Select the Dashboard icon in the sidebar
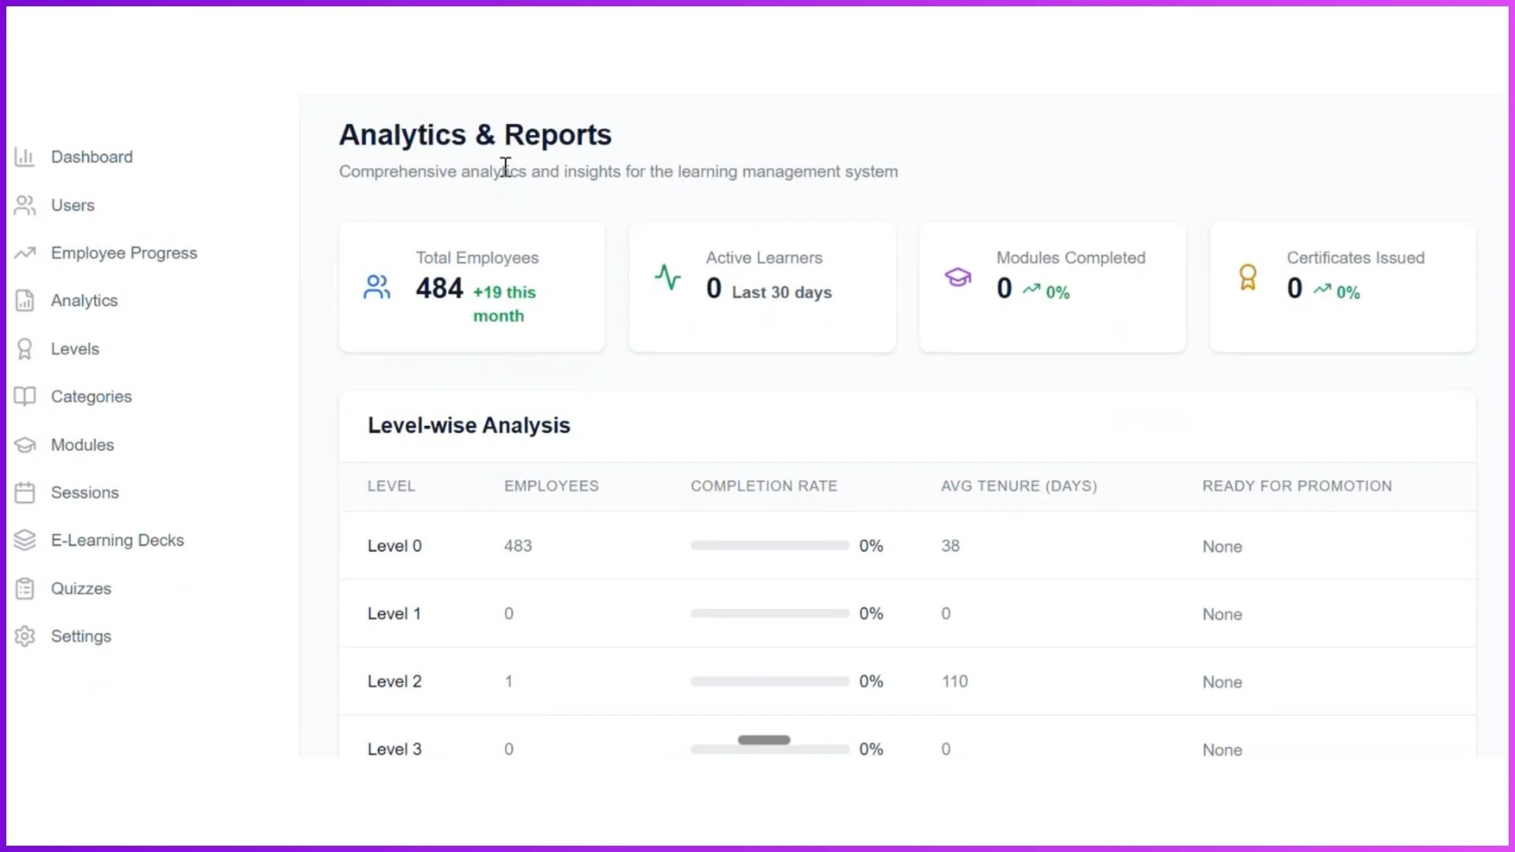 pyautogui.click(x=24, y=156)
